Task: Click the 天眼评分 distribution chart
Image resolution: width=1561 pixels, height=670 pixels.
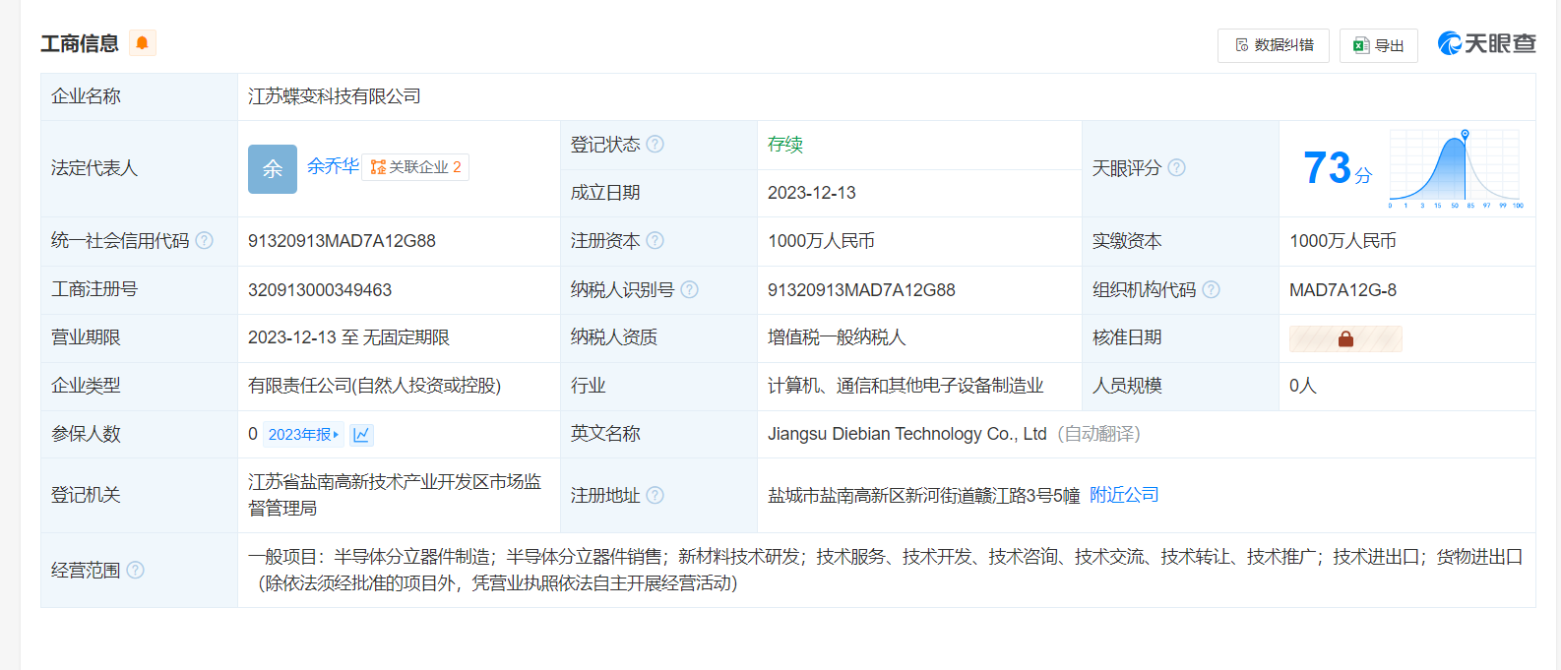Action: click(1456, 168)
